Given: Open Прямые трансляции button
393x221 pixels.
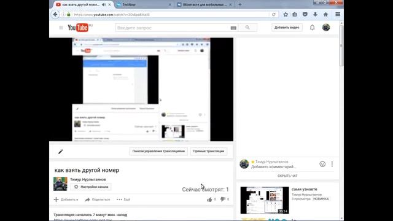Looking at the screenshot, I should tap(209, 152).
